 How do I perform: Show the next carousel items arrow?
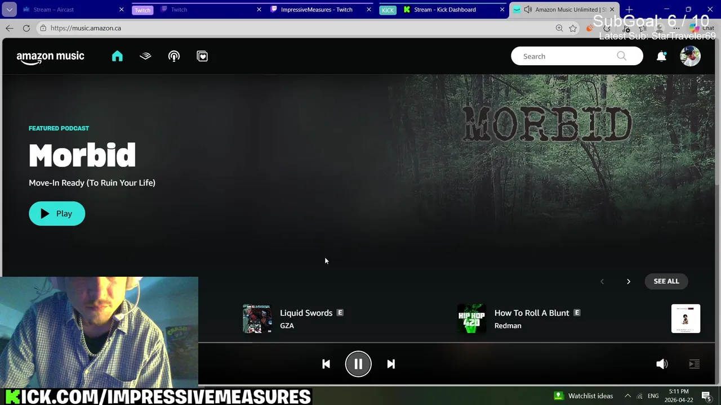coord(629,281)
